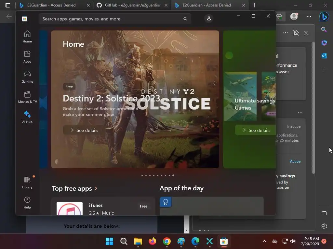Open the iTunes app listing

click(103, 207)
